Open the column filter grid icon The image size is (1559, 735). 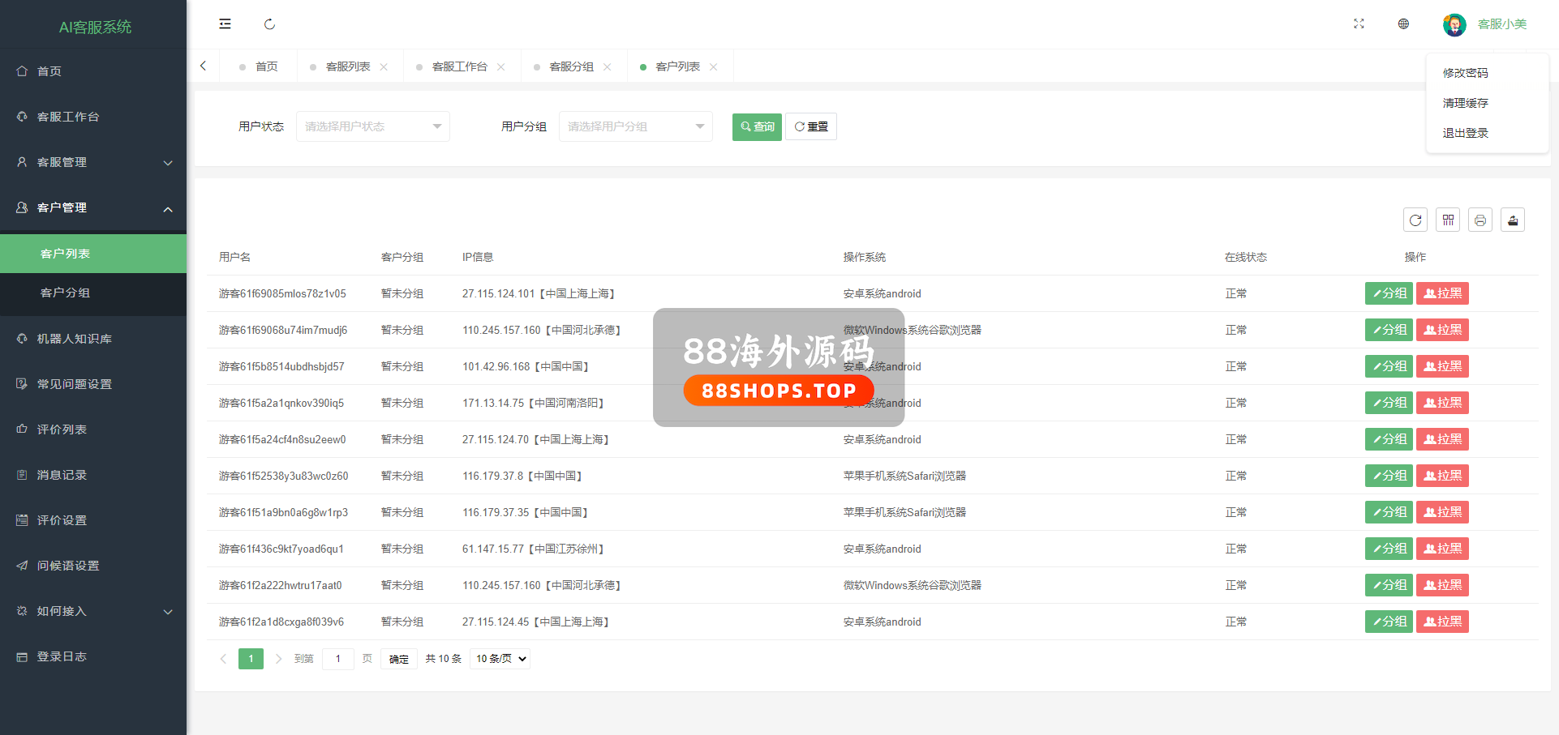pos(1448,220)
